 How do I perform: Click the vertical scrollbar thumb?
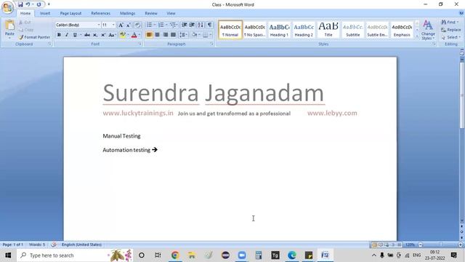pos(462,95)
